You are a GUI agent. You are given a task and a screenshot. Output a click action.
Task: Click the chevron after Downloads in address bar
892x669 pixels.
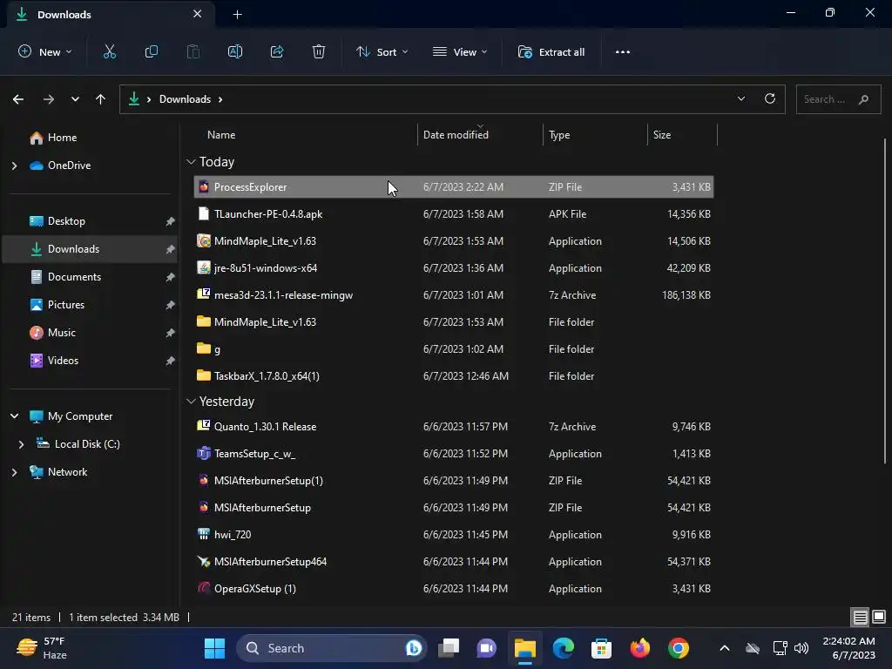220,99
